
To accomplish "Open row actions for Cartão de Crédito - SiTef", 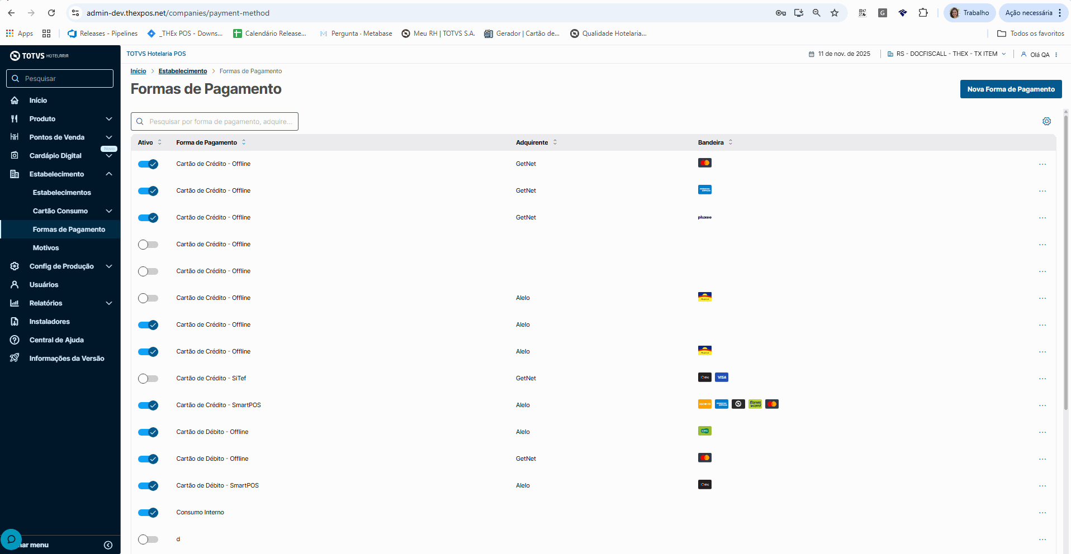I will coord(1042,379).
